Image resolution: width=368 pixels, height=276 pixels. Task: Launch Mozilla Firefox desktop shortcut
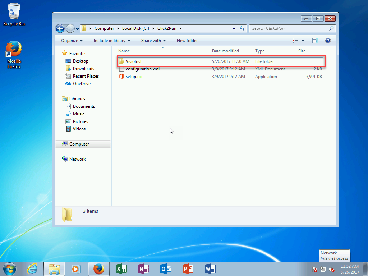click(14, 55)
